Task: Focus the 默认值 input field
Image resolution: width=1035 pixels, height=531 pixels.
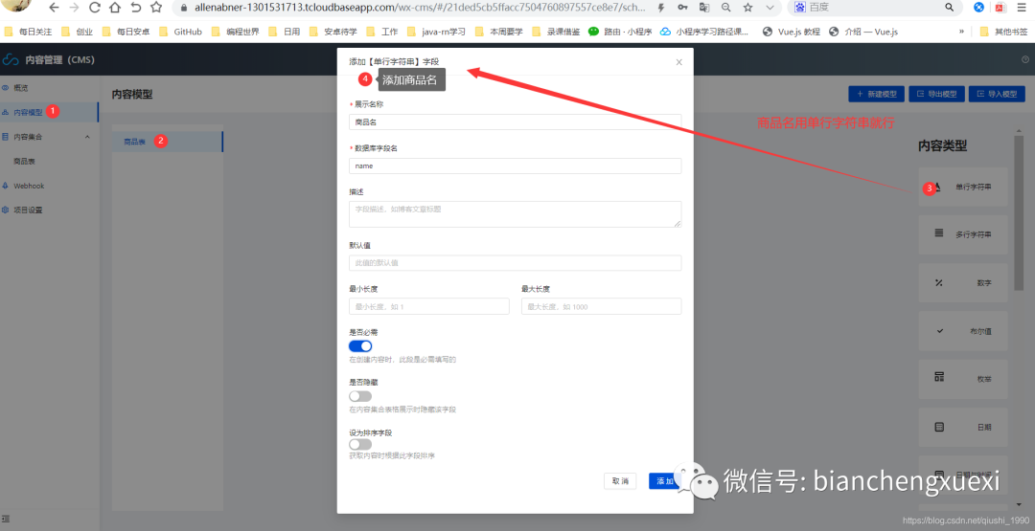Action: (x=515, y=263)
